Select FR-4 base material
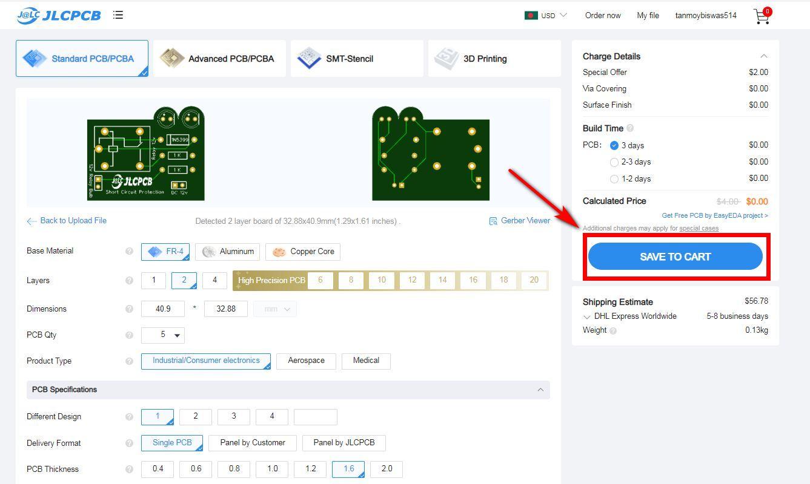Screen dimensions: 810x484 [165, 252]
